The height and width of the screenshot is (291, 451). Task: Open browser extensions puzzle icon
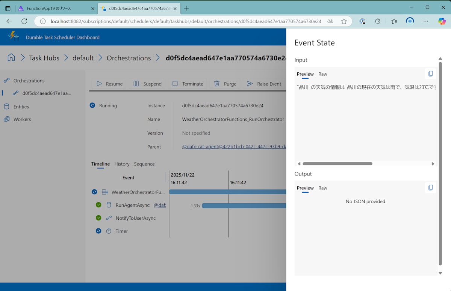378,21
